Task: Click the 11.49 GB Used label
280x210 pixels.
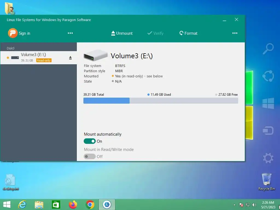Action: coord(161,95)
